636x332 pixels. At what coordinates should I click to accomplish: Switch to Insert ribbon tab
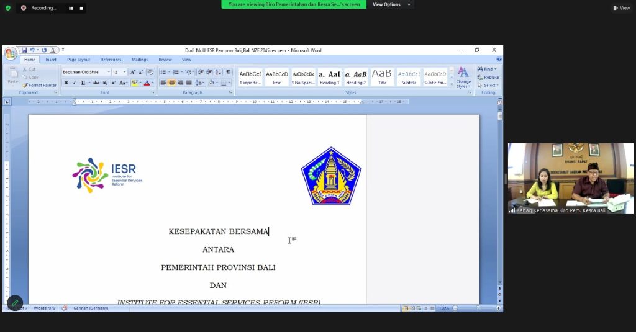tap(51, 60)
